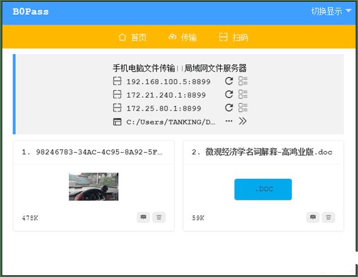Click the three-dots icon on the path row

229,121
